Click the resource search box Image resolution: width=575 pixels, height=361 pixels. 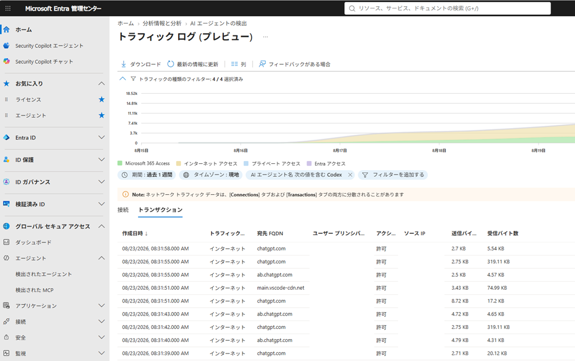(448, 8)
